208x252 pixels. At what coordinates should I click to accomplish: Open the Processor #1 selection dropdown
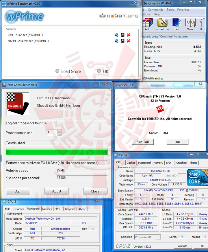coord(159,237)
